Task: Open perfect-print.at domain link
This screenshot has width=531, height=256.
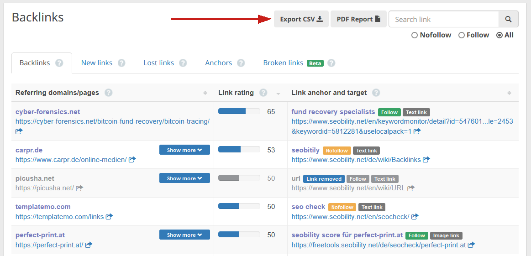Action: coord(40,235)
